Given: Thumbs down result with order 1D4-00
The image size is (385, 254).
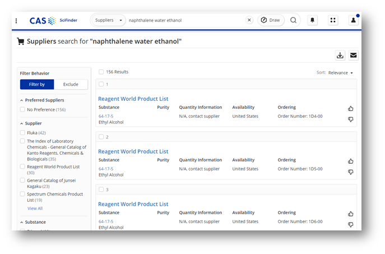Looking at the screenshot, I should coord(351,119).
